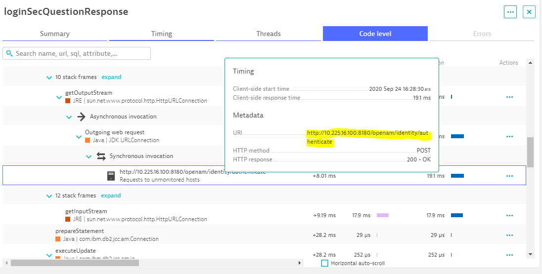Open actions menu for getOutputStream row
This screenshot has height=274, width=542.
click(509, 97)
